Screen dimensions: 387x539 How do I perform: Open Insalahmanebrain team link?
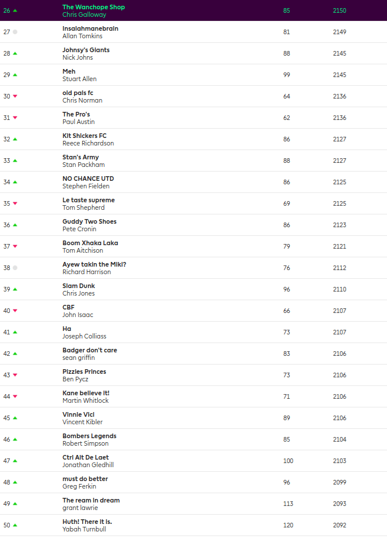click(x=90, y=28)
